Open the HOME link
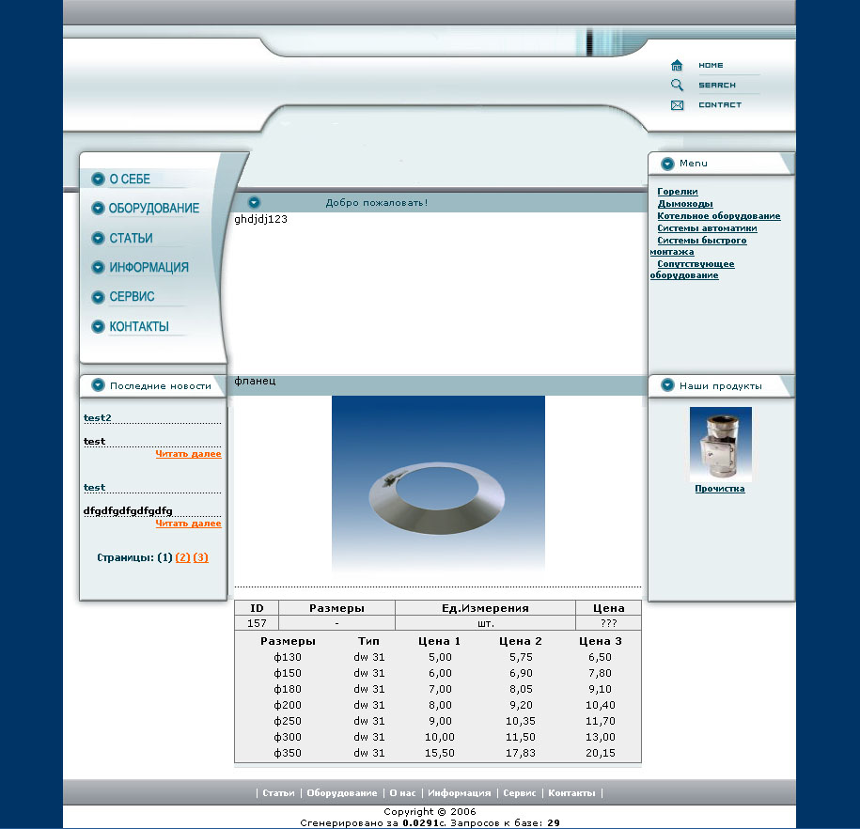Screen dimensions: 860x829 tap(711, 65)
